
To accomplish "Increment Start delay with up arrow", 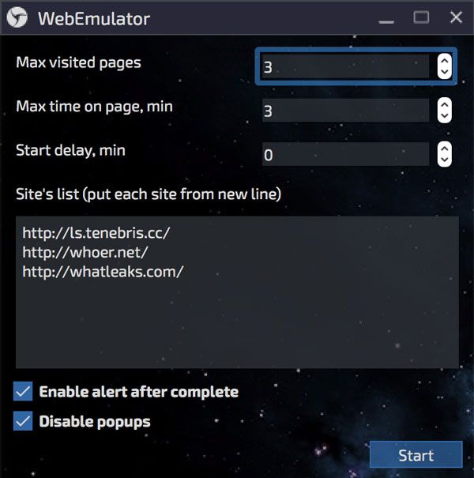I will click(444, 149).
